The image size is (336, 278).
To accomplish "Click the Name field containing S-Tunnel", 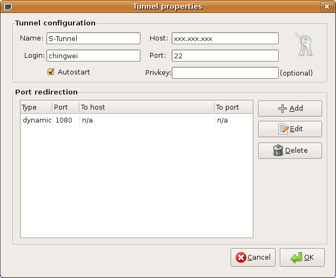I will pyautogui.click(x=93, y=38).
